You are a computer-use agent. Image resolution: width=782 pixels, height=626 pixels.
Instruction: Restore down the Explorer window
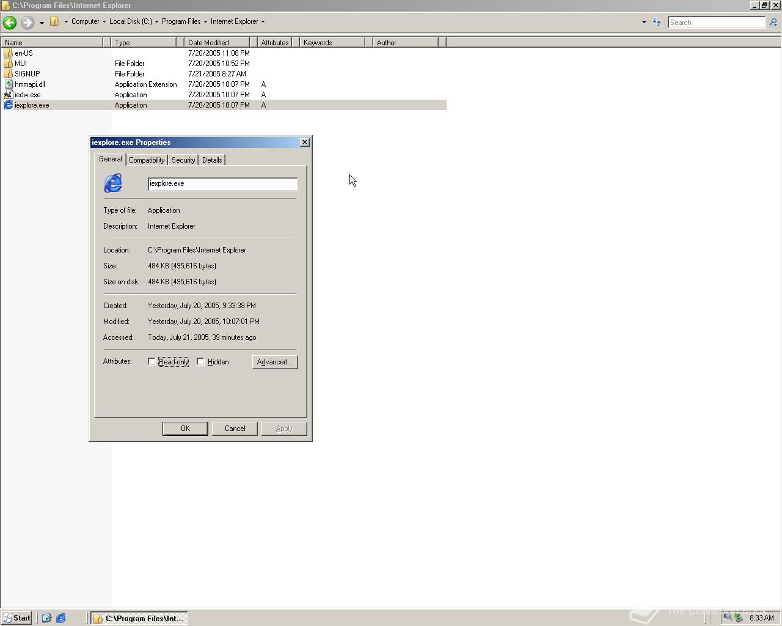764,6
